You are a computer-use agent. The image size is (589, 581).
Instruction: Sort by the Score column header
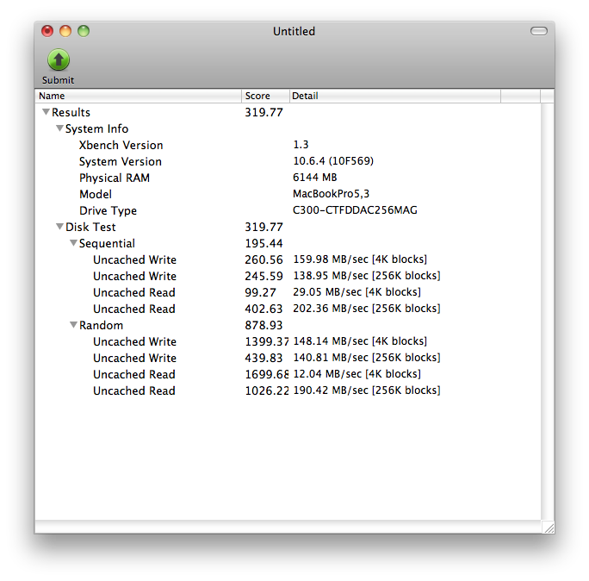click(265, 96)
